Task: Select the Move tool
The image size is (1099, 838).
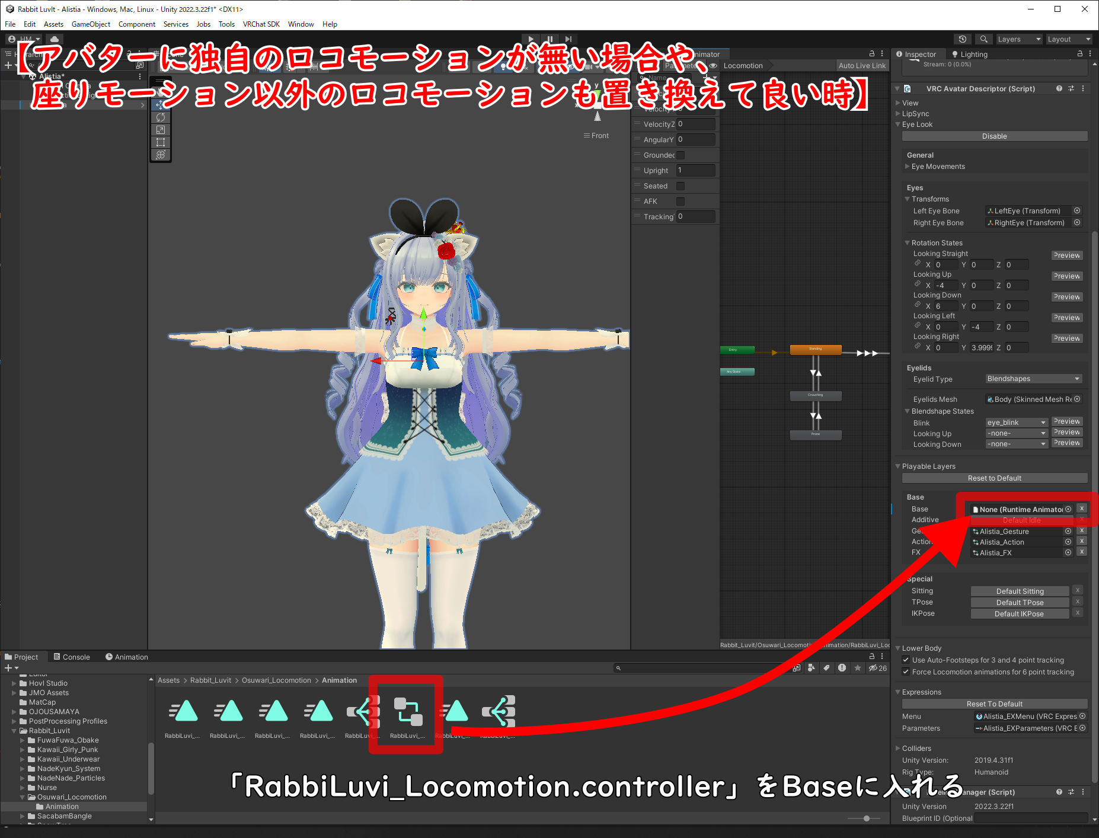Action: tap(160, 104)
